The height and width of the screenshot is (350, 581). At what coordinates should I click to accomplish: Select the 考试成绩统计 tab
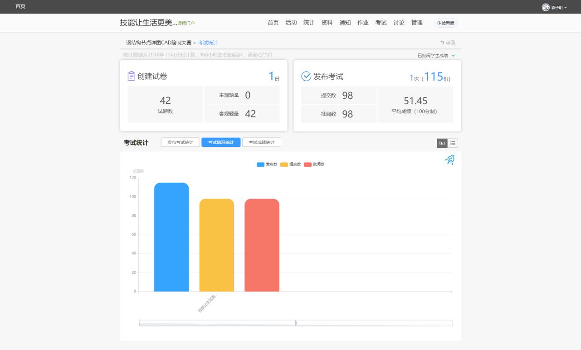click(261, 142)
